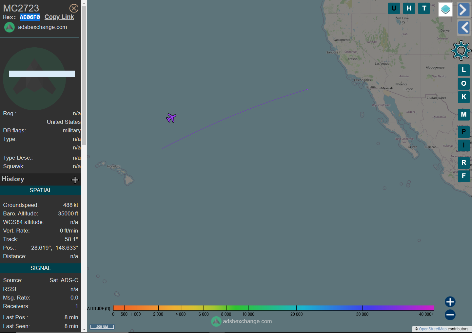Expand the History section with plus icon

75,180
